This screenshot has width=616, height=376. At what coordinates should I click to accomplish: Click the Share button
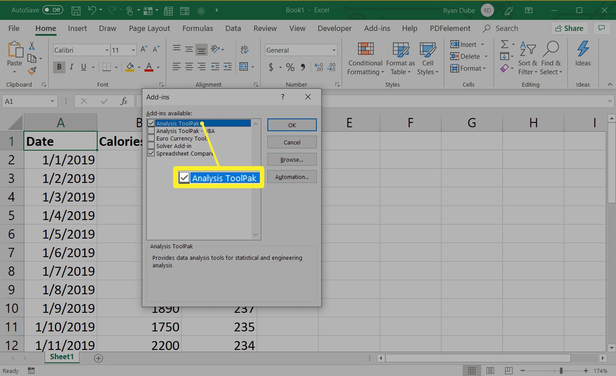tap(570, 28)
